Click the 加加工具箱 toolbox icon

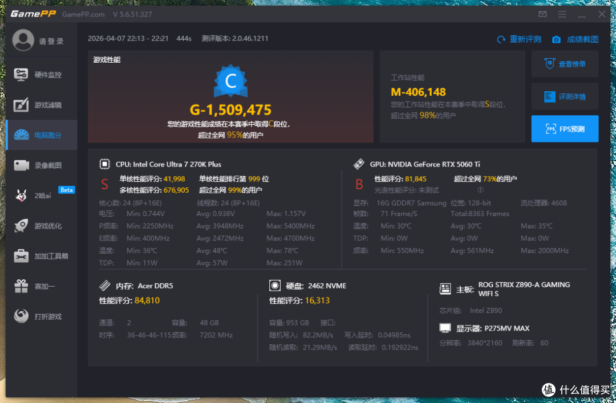click(21, 256)
